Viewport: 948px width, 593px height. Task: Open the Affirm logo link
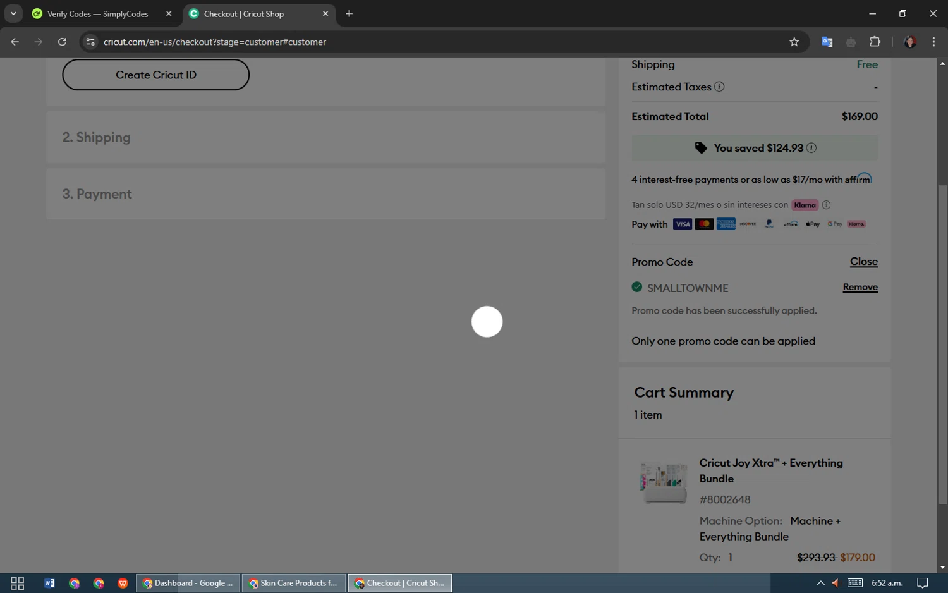click(858, 179)
